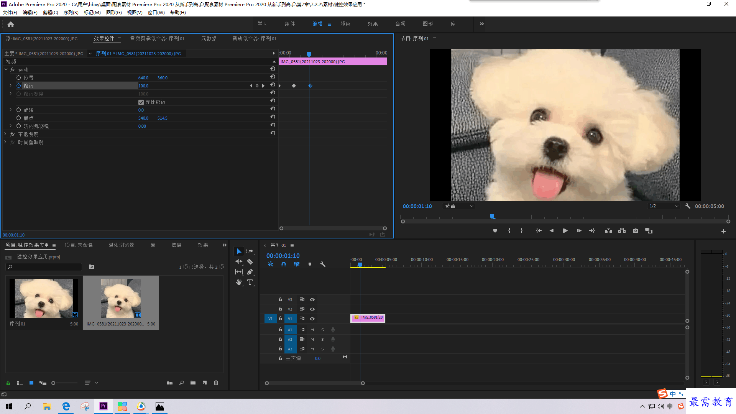This screenshot has width=736, height=414.
Task: Mute track A1
Action: pos(312,330)
